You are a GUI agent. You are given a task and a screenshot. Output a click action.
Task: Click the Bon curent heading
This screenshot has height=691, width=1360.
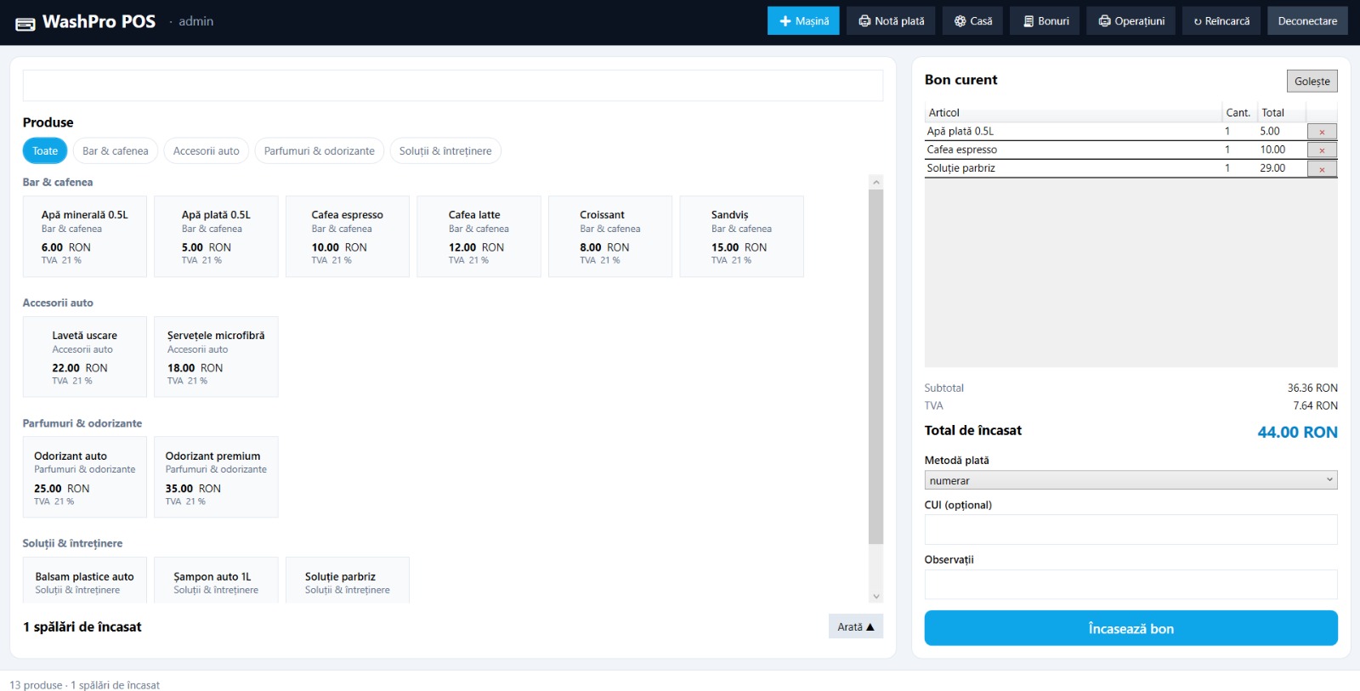960,80
